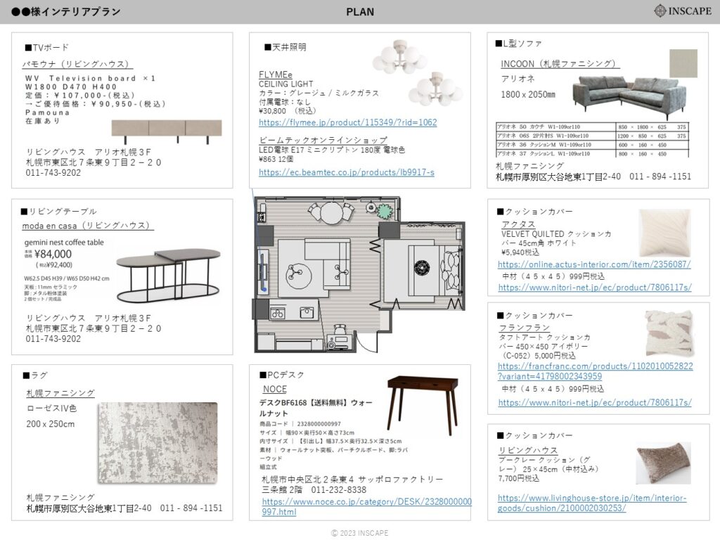Viewport: 720px width, 540px height.
Task: Open the beamtec LED bulb link
Action: pyautogui.click(x=346, y=172)
